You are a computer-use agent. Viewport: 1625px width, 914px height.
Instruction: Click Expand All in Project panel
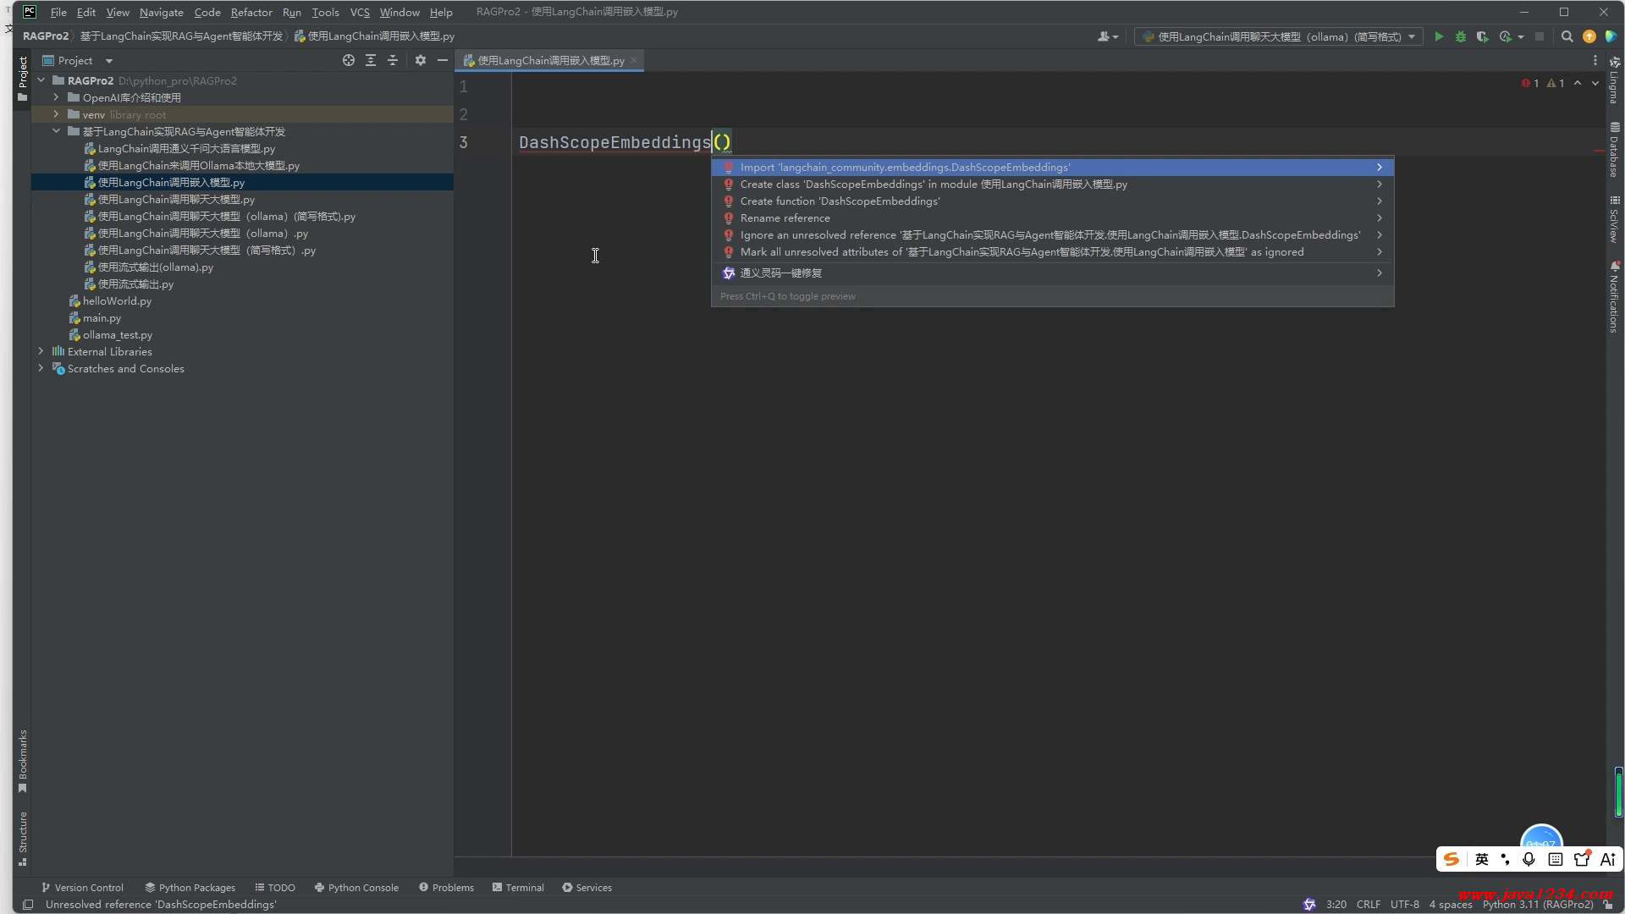(x=371, y=60)
